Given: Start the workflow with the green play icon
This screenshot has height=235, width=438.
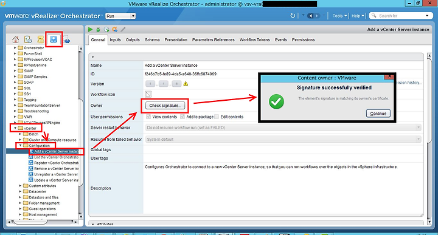Looking at the screenshot, I should tap(90, 30).
